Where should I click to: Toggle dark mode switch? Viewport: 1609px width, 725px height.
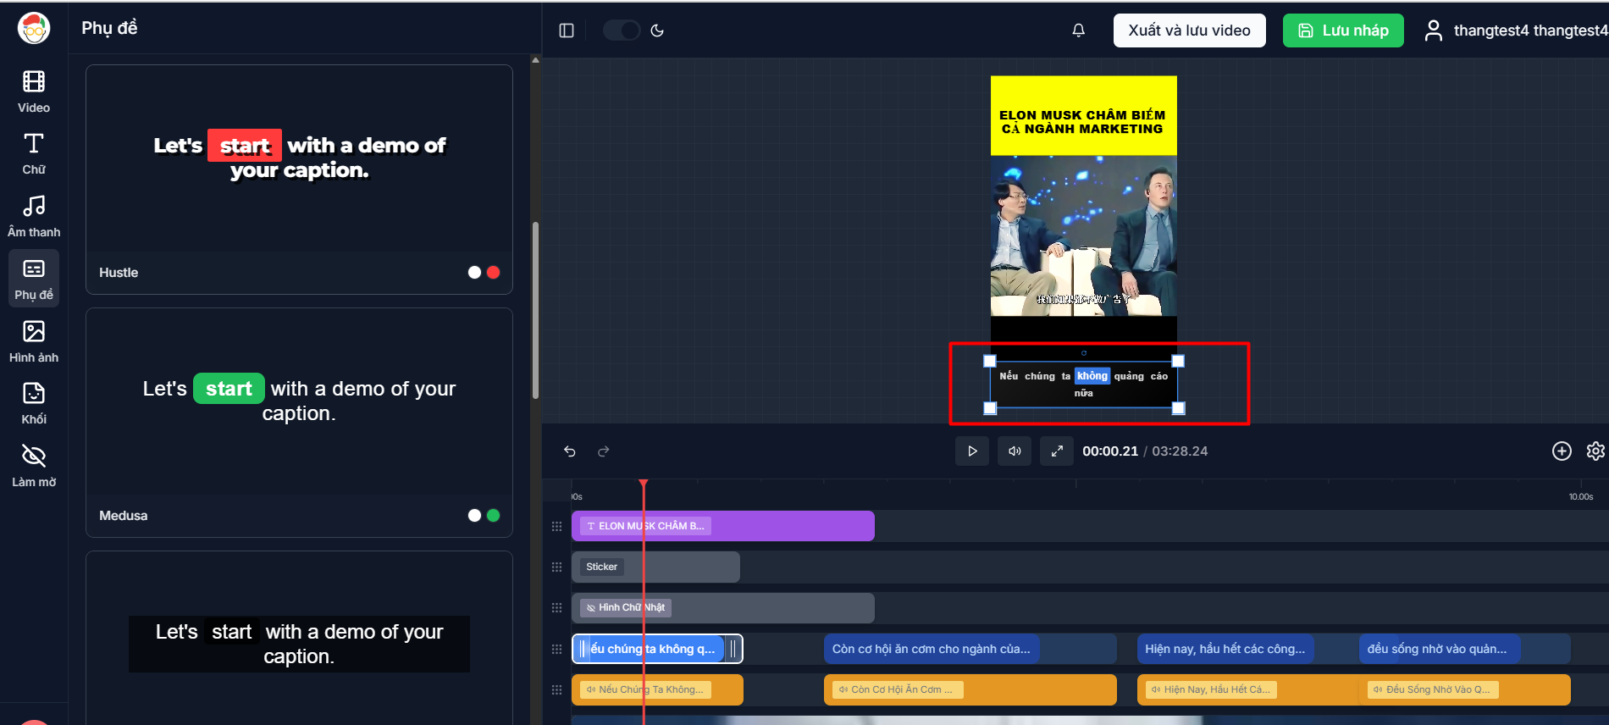point(622,30)
